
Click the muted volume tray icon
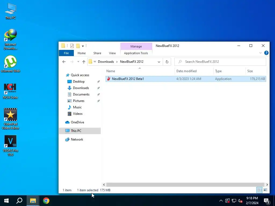point(240,201)
